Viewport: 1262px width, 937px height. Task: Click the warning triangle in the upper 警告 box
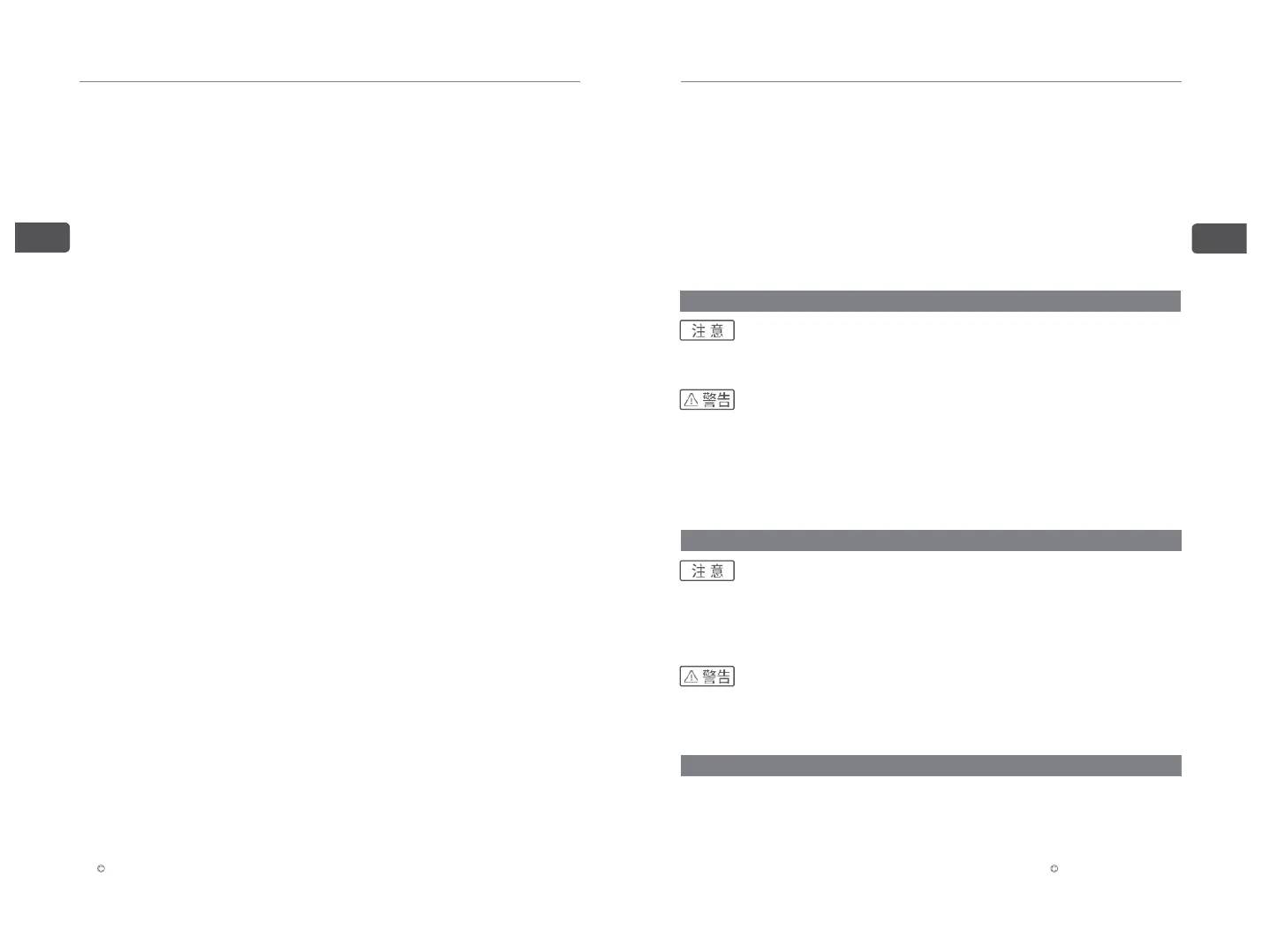tap(691, 400)
